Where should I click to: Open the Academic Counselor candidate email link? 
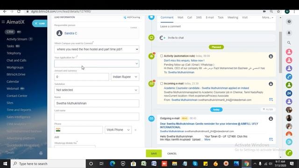click(x=206, y=88)
